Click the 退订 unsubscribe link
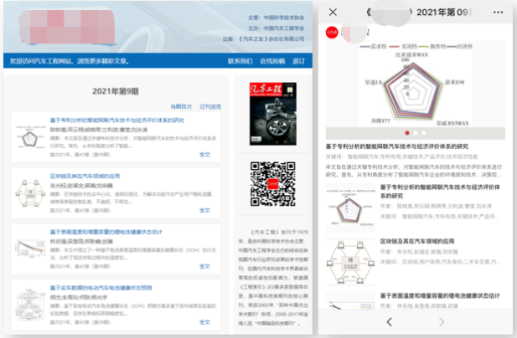 pyautogui.click(x=298, y=61)
